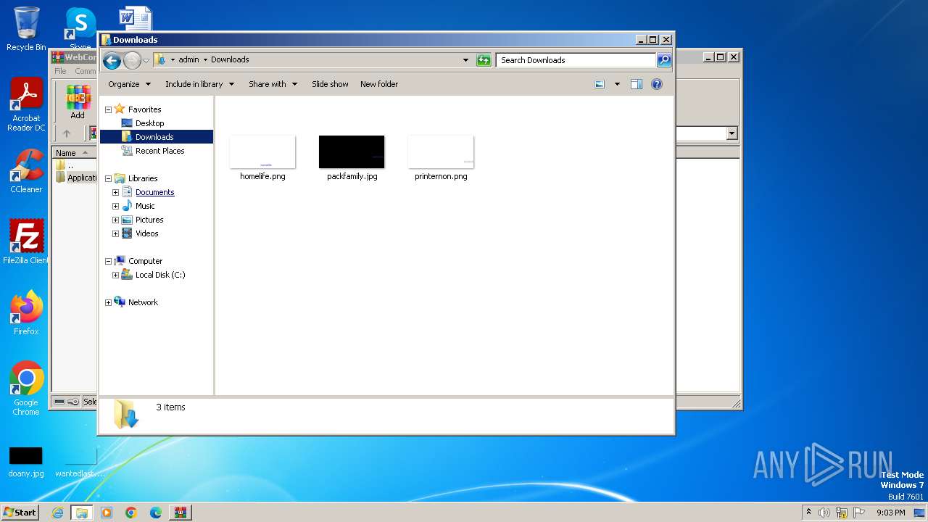Click the Explorer Forward arrow button
928x522 pixels.
[132, 60]
